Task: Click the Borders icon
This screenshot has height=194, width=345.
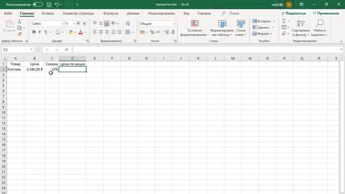Action: 58,32
